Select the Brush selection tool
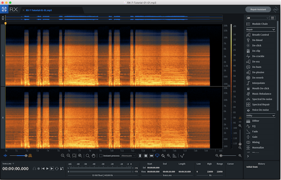 coord(163,156)
